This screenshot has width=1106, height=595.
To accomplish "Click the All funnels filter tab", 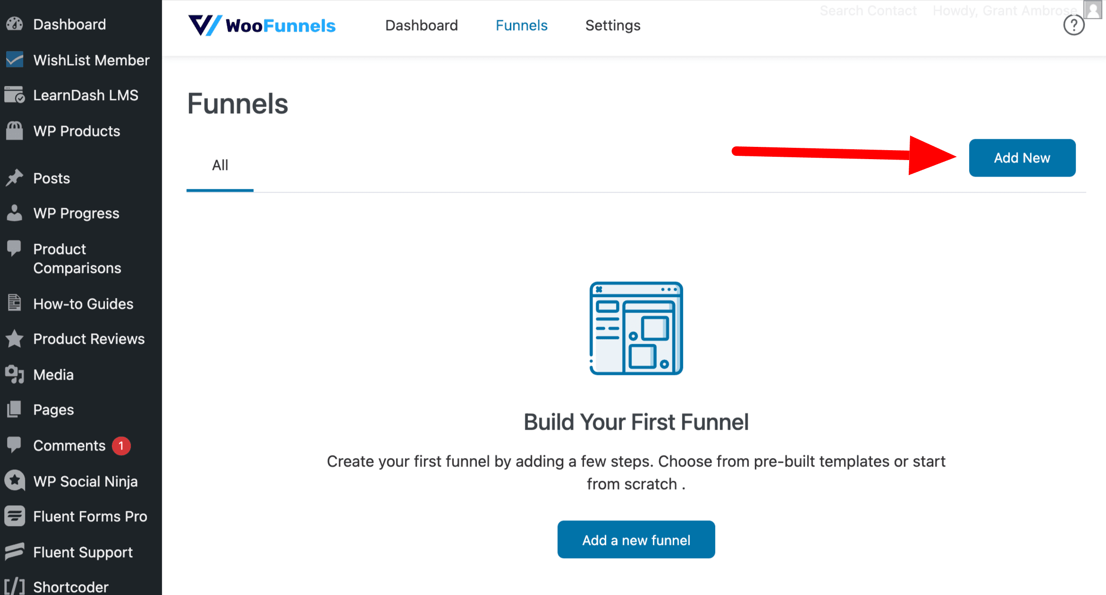I will (x=220, y=165).
